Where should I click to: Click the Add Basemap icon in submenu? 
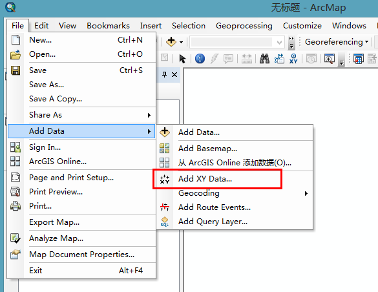point(165,149)
